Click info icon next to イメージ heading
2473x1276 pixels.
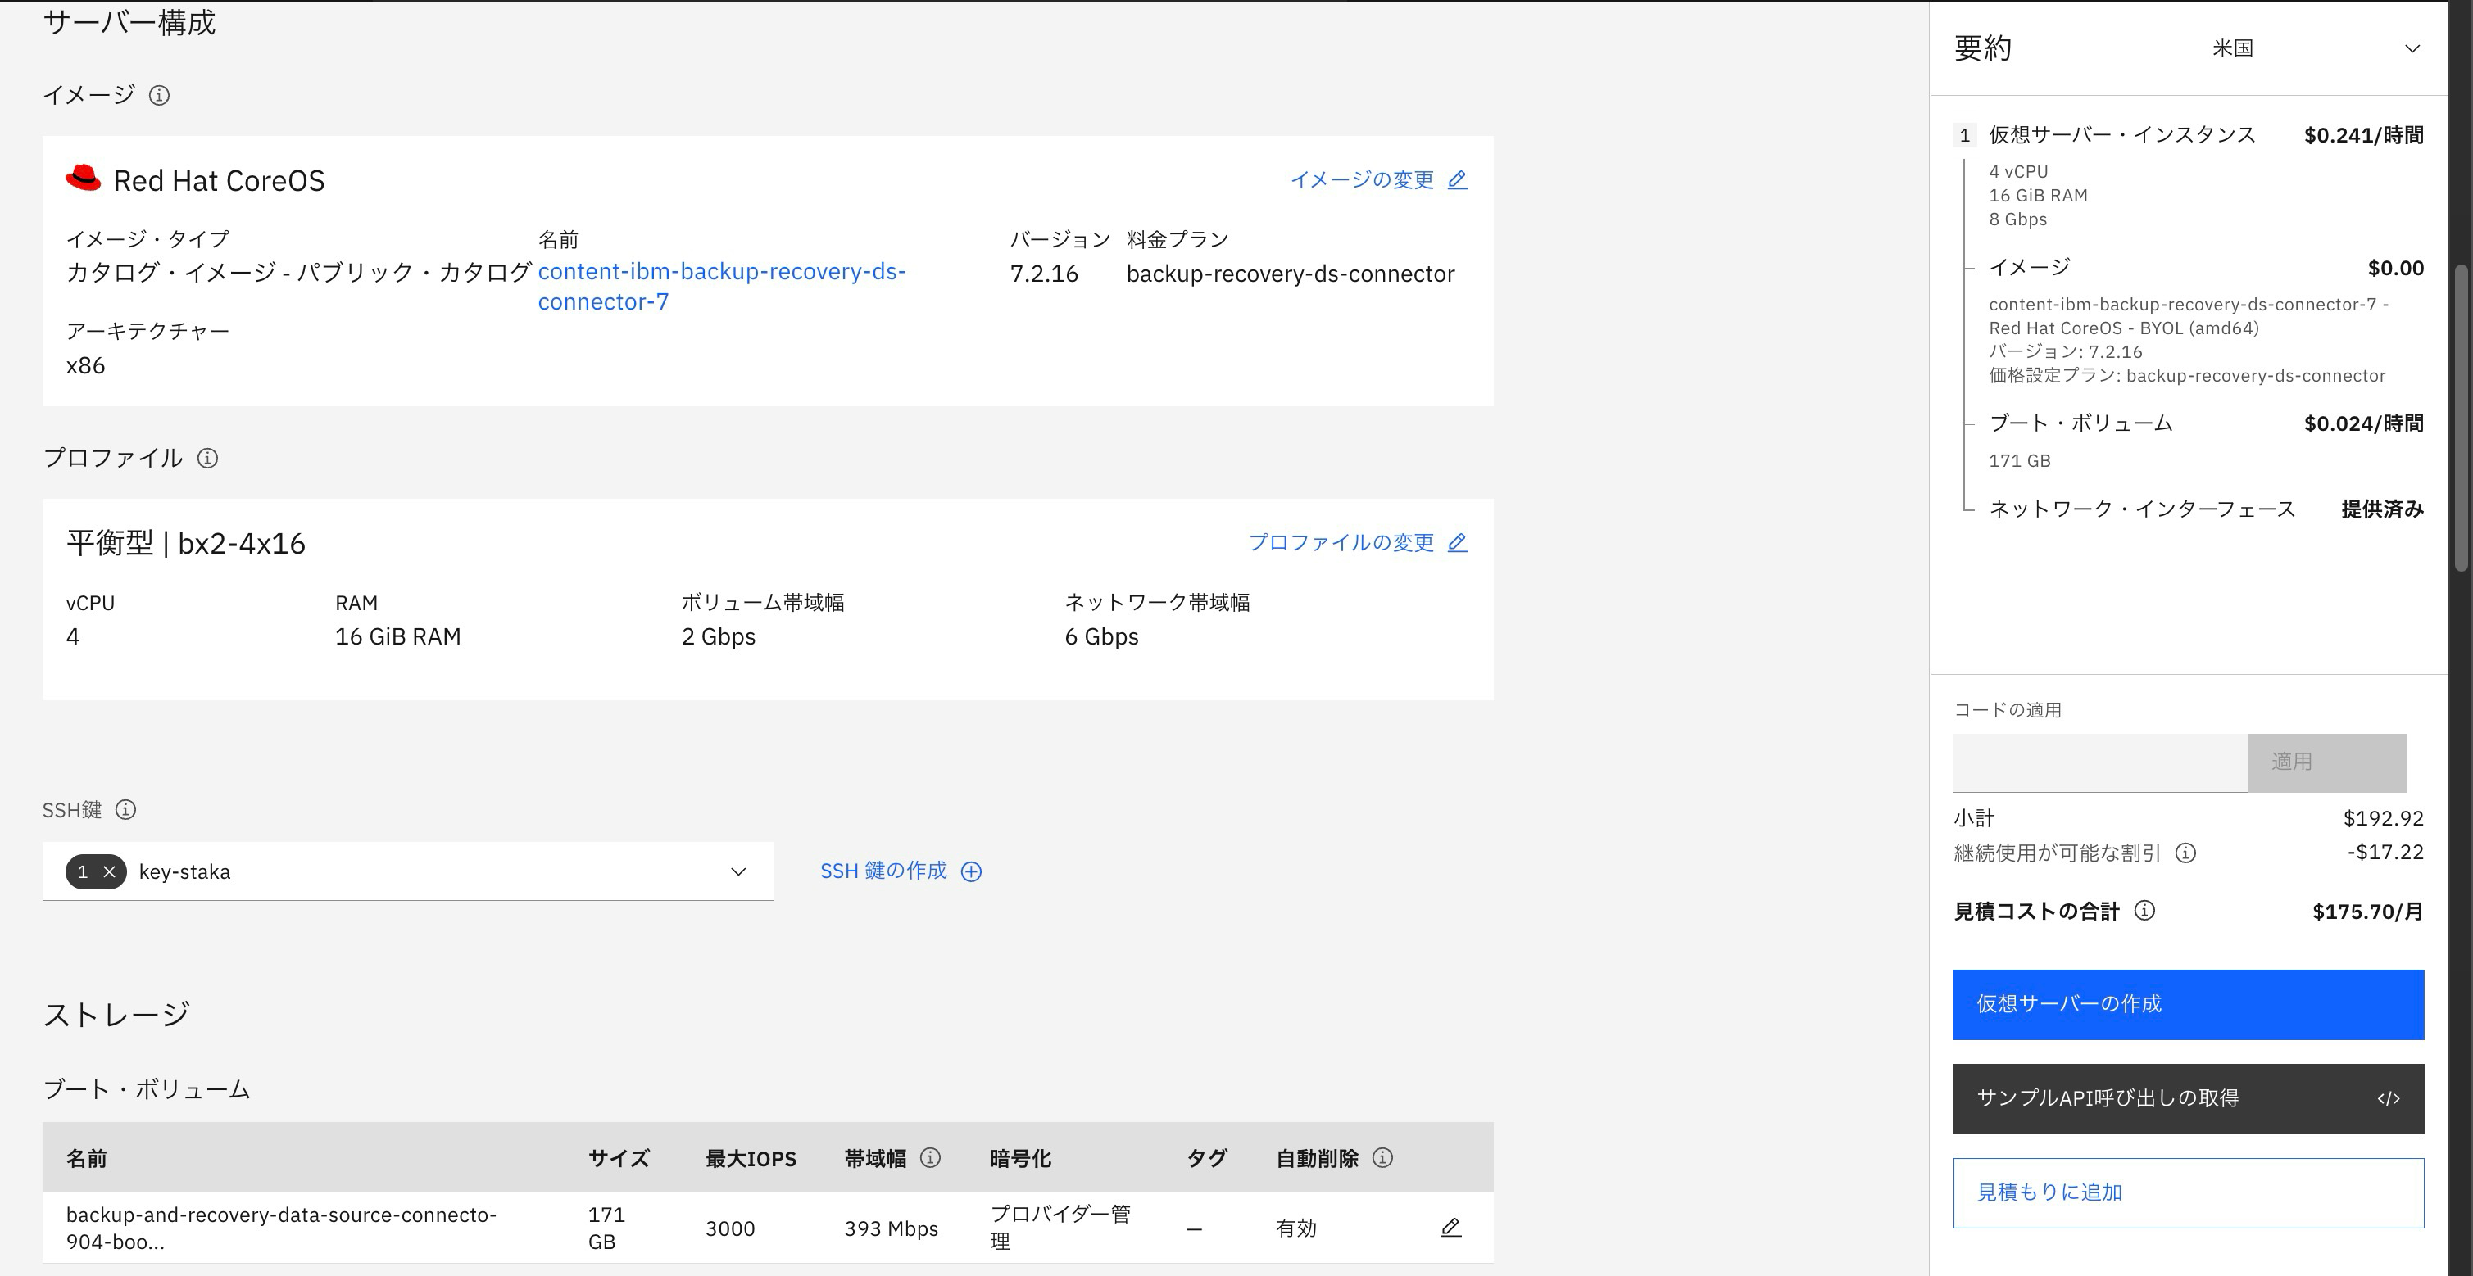point(159,95)
